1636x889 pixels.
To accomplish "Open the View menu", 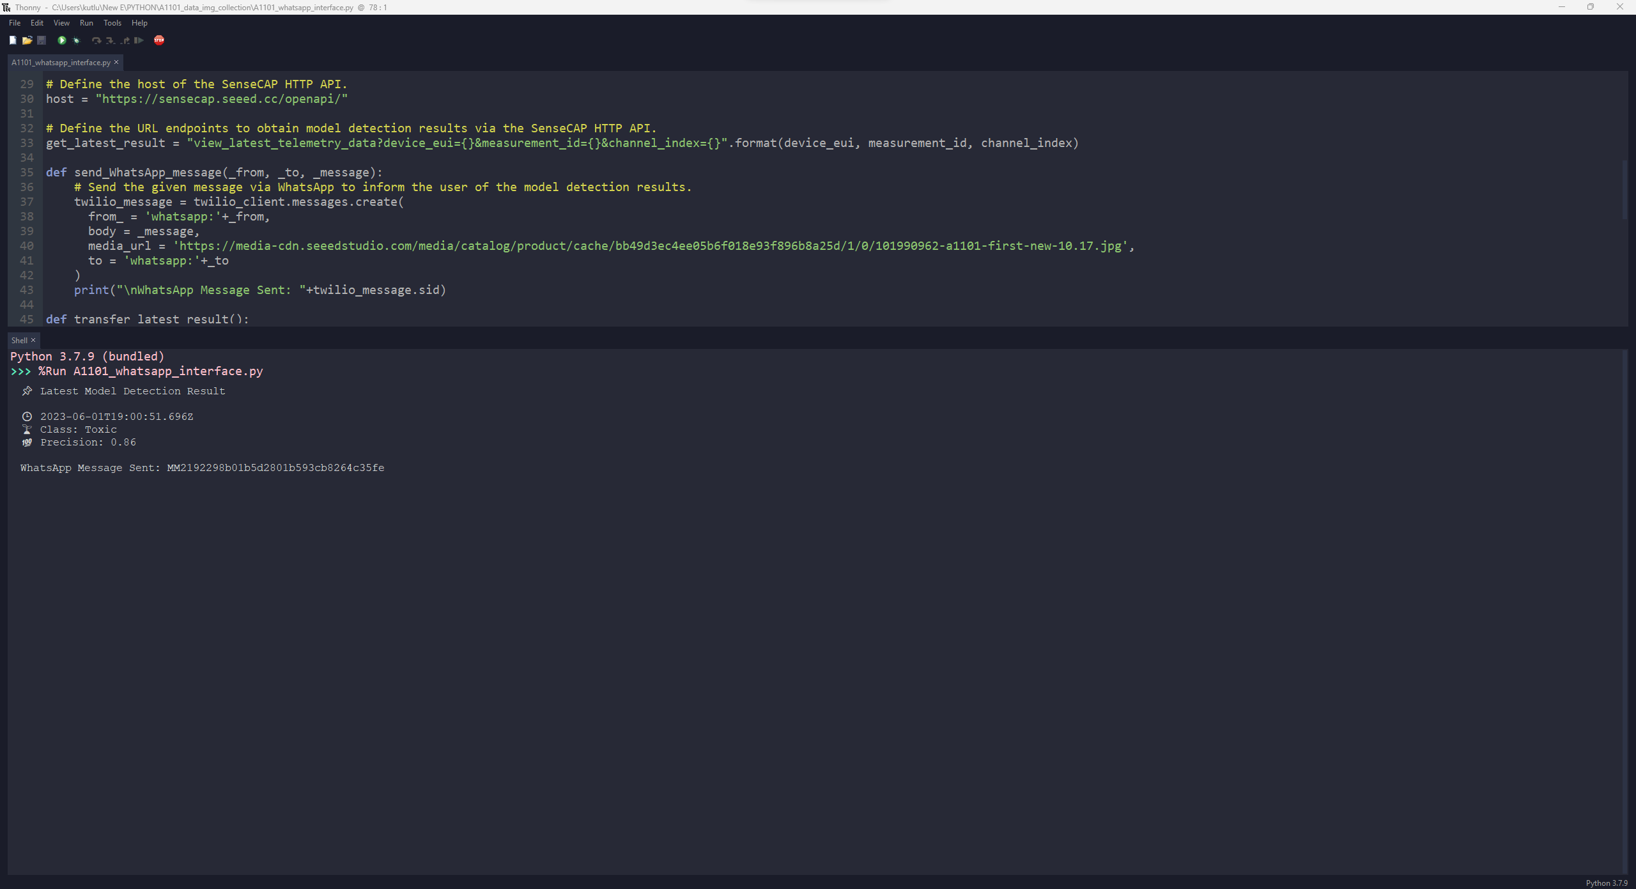I will pyautogui.click(x=61, y=23).
